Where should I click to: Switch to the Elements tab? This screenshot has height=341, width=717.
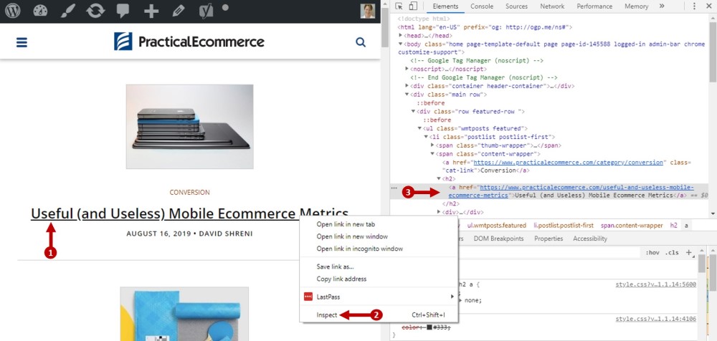tap(445, 6)
